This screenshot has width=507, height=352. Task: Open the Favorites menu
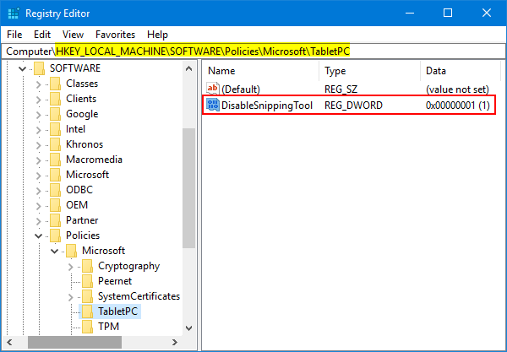(114, 35)
